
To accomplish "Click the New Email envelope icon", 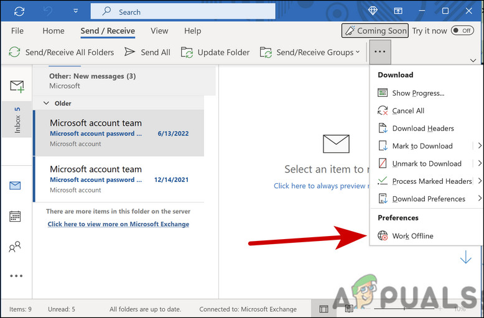I will 17,86.
